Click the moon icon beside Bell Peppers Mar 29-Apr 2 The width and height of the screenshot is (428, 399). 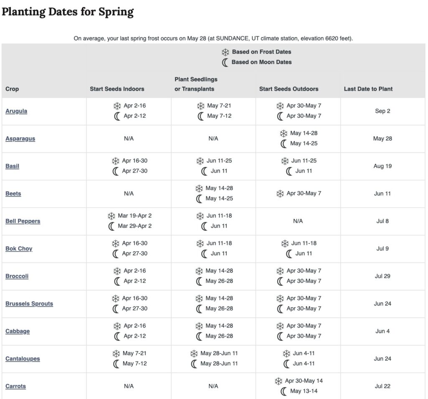[x=111, y=226]
